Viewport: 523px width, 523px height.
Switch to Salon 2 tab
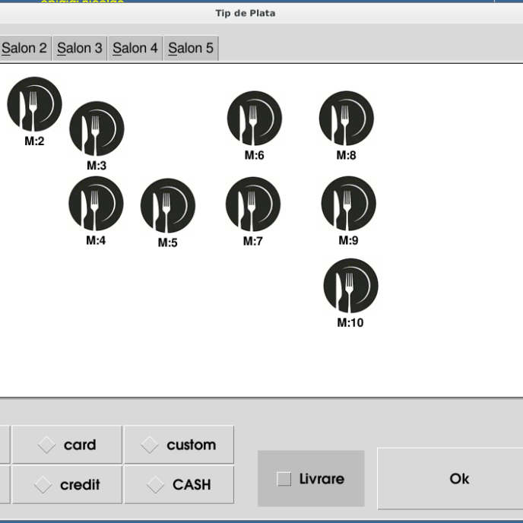pyautogui.click(x=24, y=49)
